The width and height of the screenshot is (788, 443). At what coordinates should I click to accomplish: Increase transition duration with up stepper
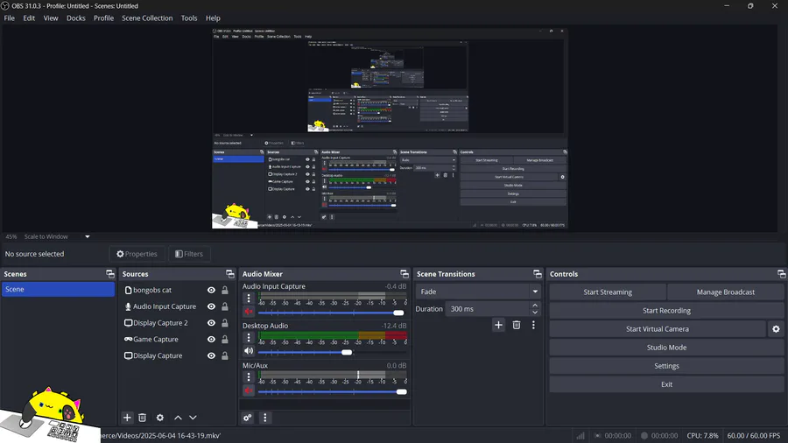535,306
